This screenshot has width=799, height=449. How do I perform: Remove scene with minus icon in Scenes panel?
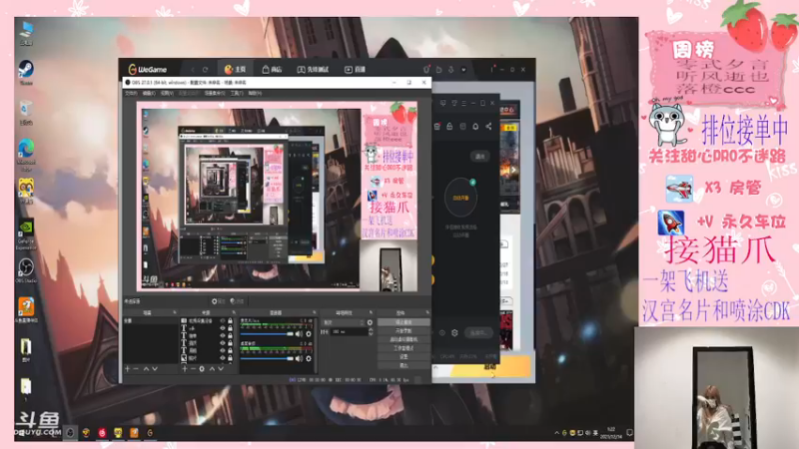pyautogui.click(x=136, y=368)
